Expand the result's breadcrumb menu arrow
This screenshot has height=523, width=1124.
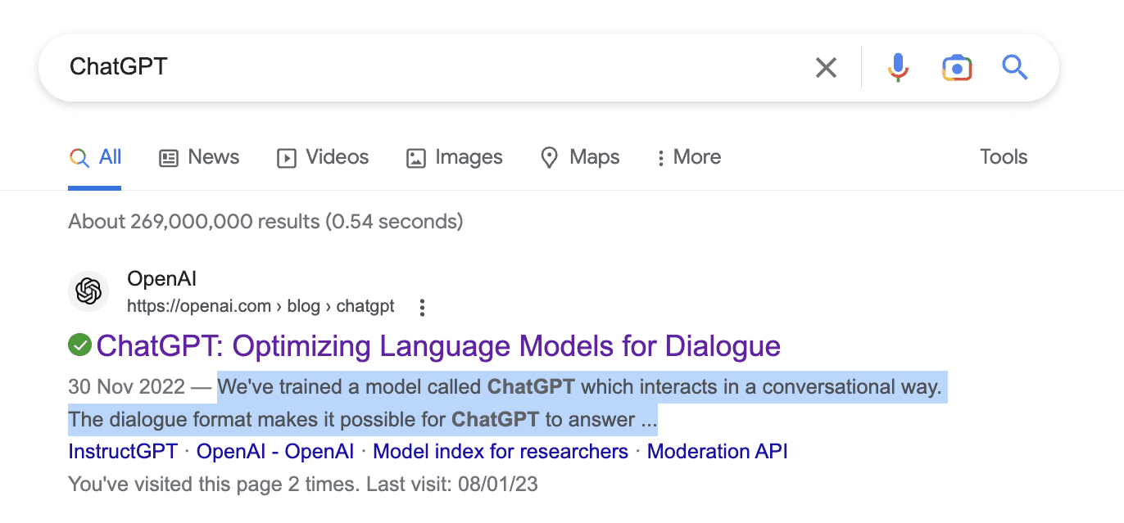422,307
